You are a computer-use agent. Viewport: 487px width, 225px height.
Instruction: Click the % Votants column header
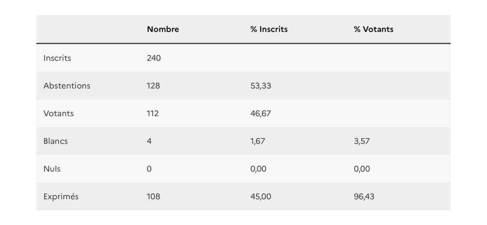point(373,29)
